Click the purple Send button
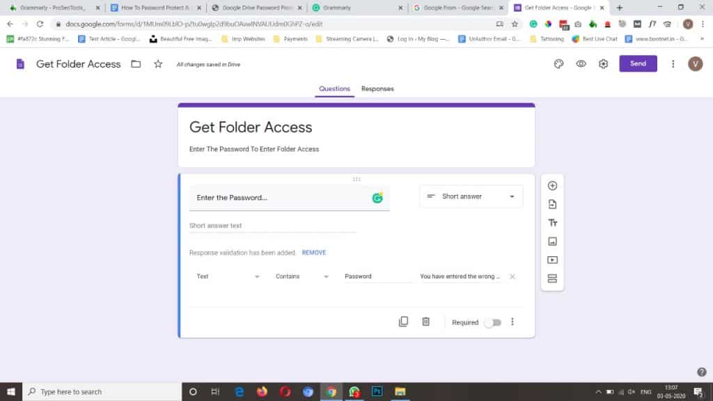Viewport: 713px width, 401px height. [638, 63]
